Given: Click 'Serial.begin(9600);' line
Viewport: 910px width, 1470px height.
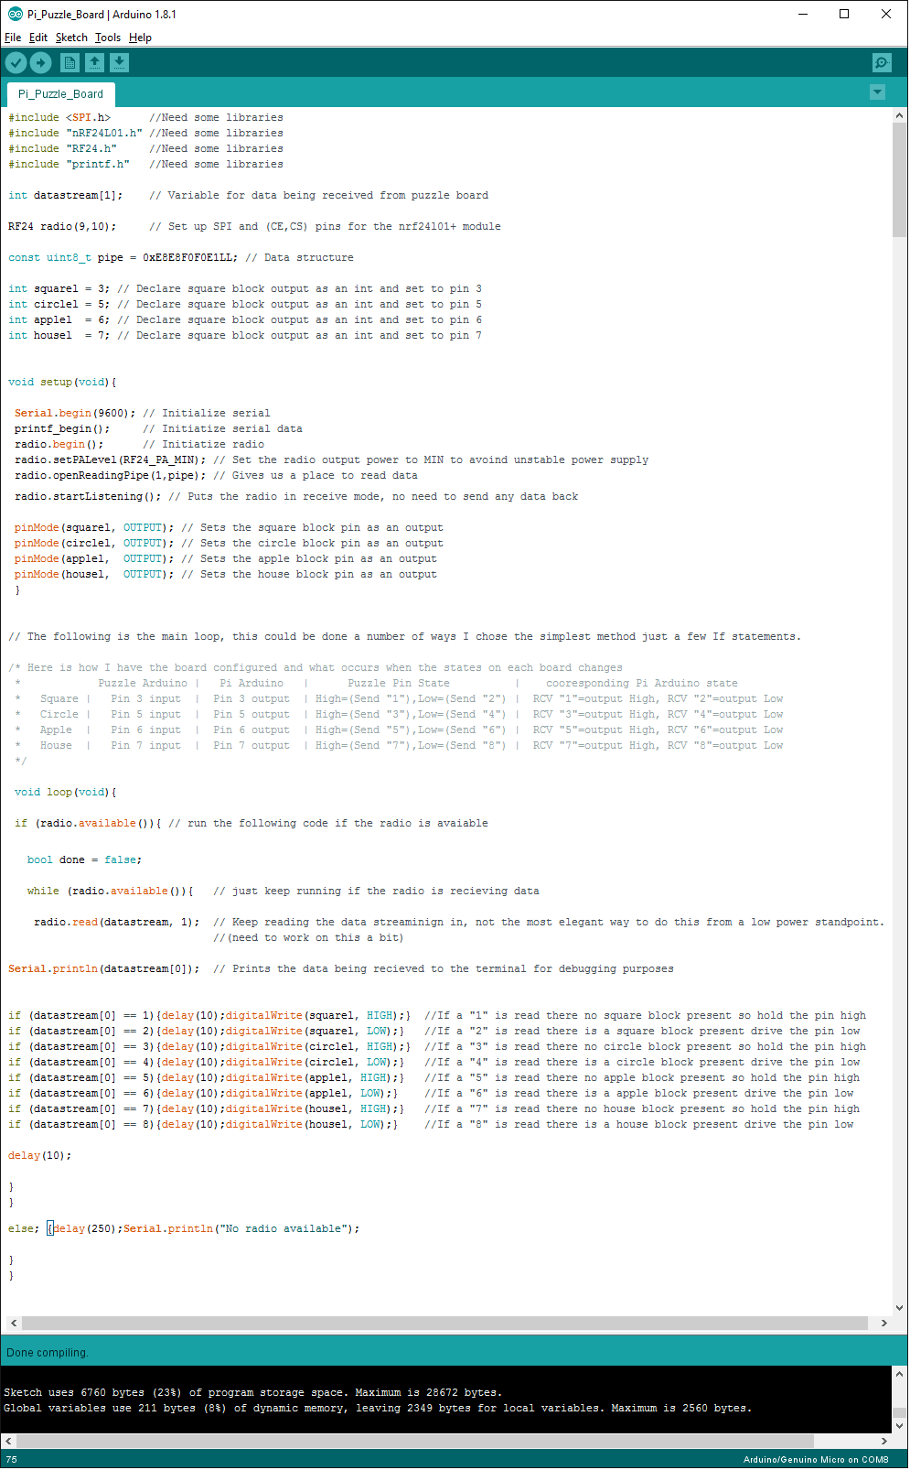Looking at the screenshot, I should 75,413.
